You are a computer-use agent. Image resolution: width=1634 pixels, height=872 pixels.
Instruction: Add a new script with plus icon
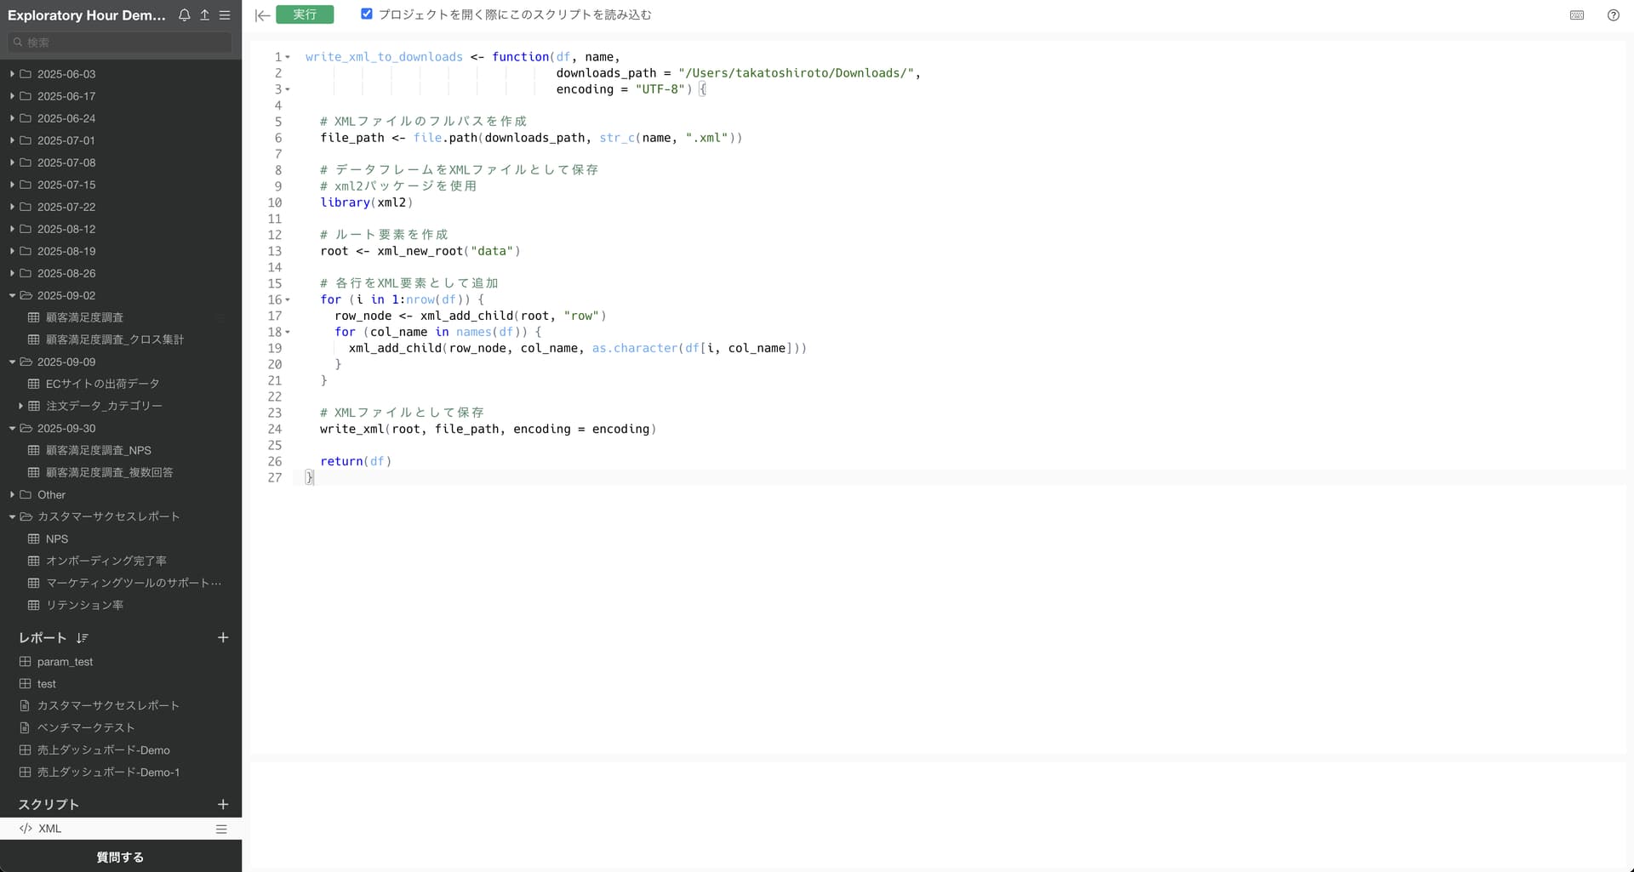coord(223,805)
